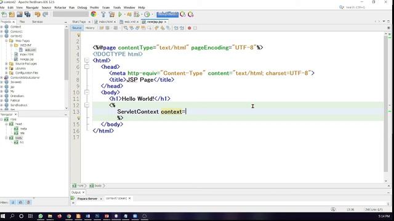Collapse the context2 project node

point(1,36)
